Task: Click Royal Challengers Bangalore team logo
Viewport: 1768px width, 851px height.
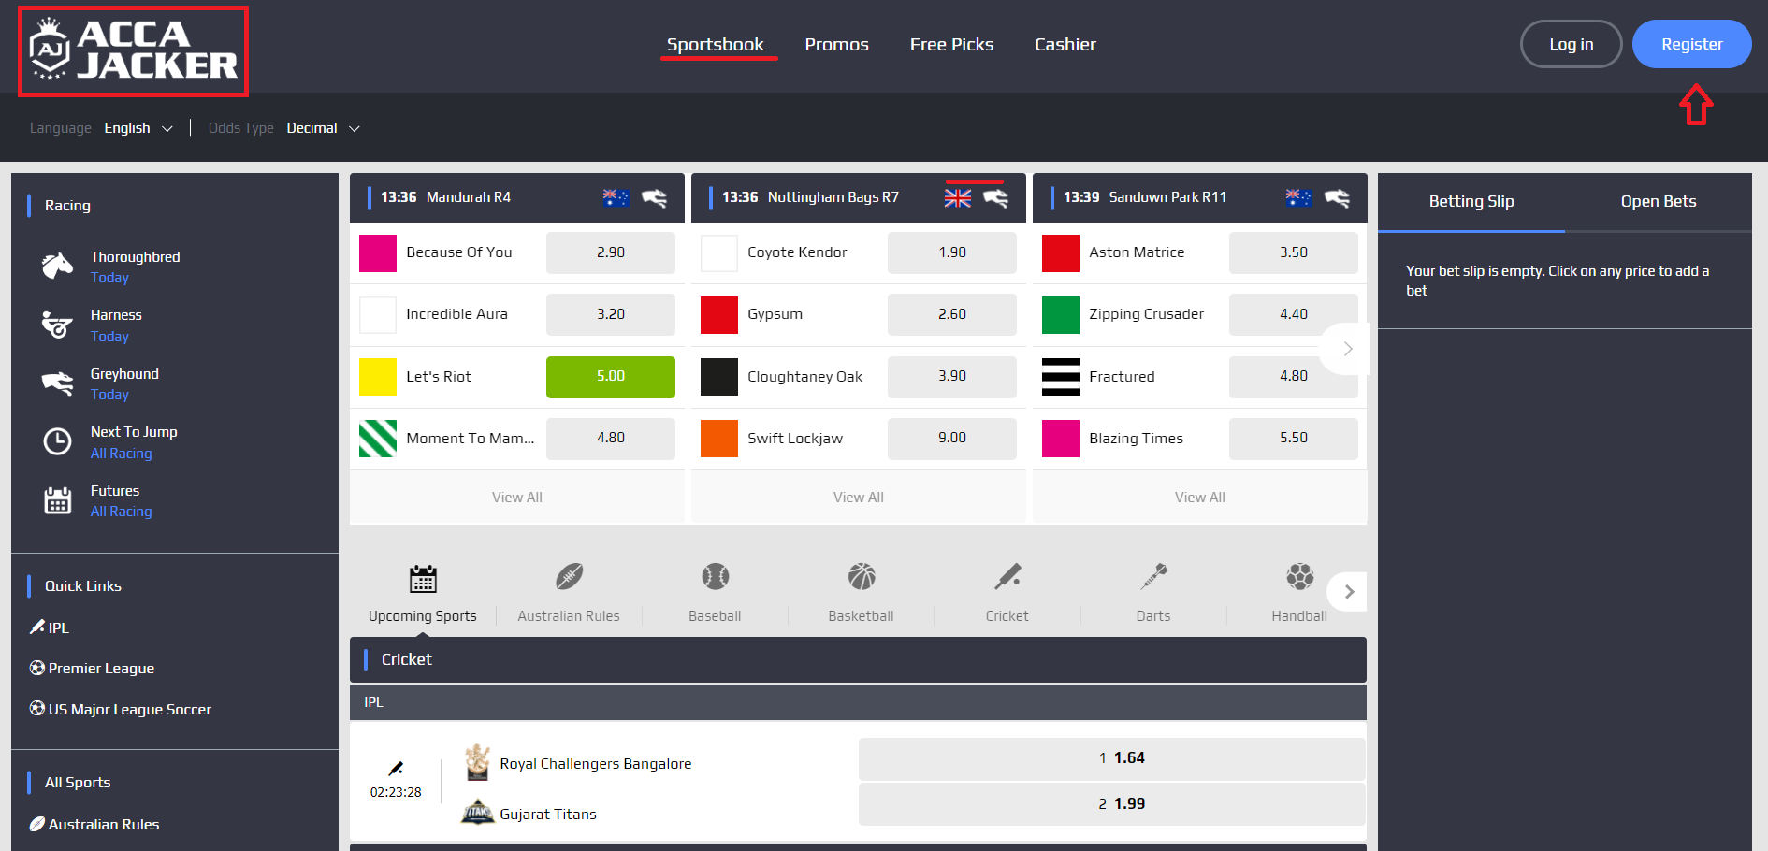Action: [478, 762]
